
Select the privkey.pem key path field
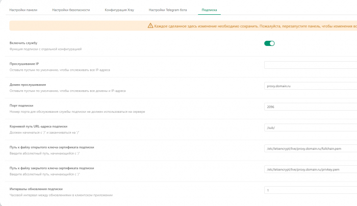(310, 169)
